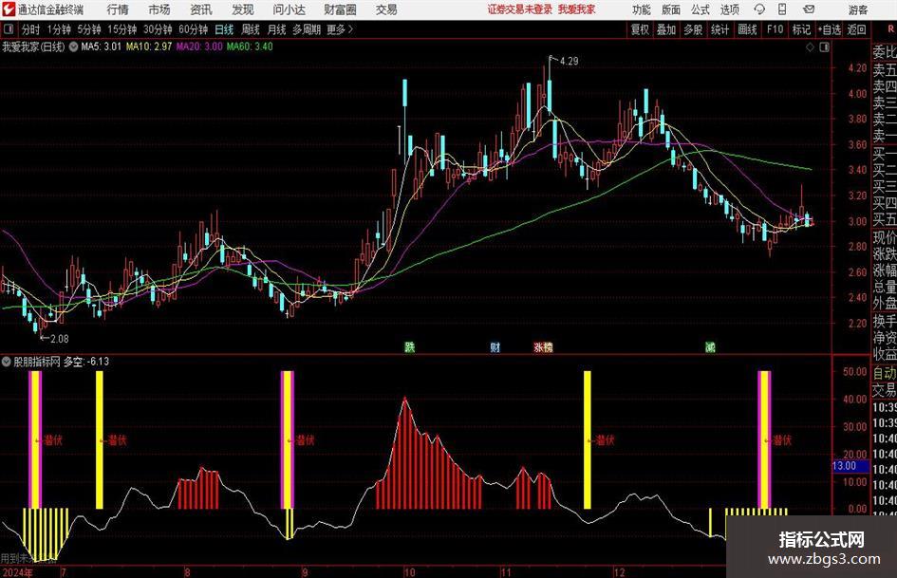Open the 问小达 menu
The height and width of the screenshot is (578, 897).
289,9
